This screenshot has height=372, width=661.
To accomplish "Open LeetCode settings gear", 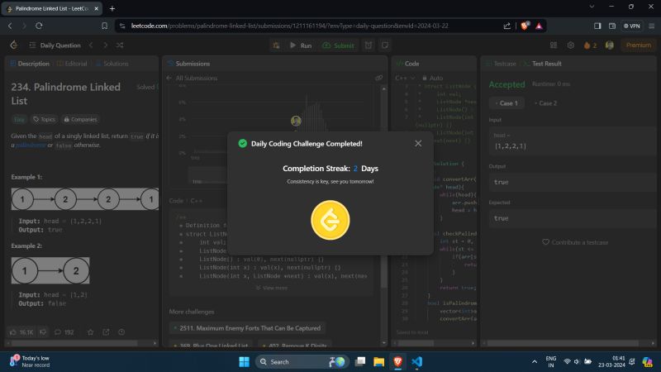I will pyautogui.click(x=571, y=45).
